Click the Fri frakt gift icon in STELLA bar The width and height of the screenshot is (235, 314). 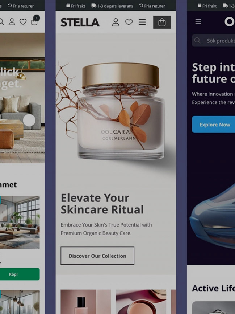[x=68, y=5]
